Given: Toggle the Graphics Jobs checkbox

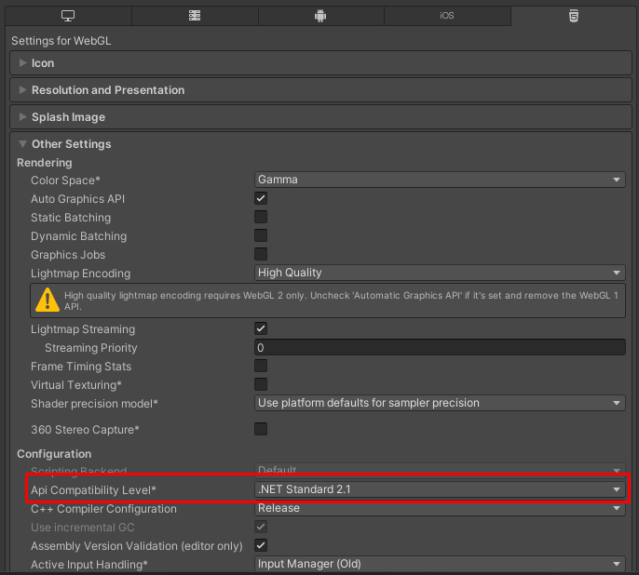Looking at the screenshot, I should [261, 255].
